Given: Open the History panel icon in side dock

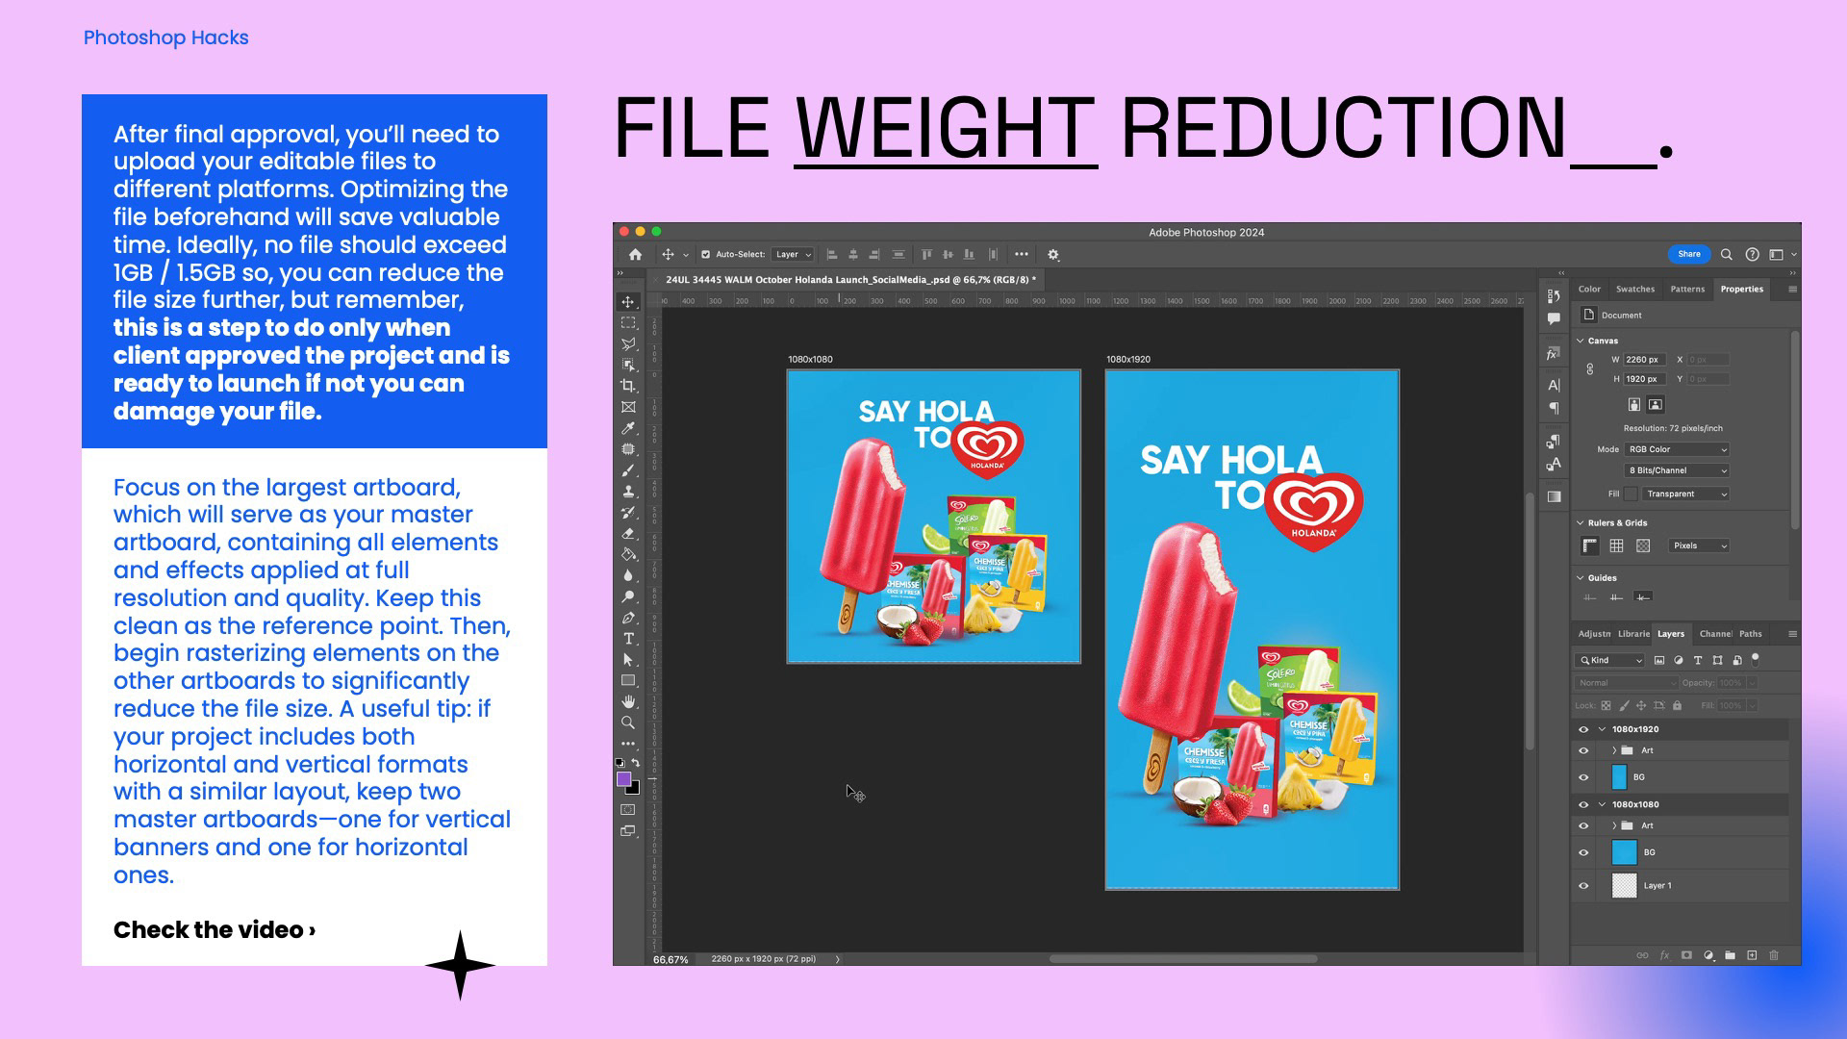Looking at the screenshot, I should click(x=1554, y=296).
